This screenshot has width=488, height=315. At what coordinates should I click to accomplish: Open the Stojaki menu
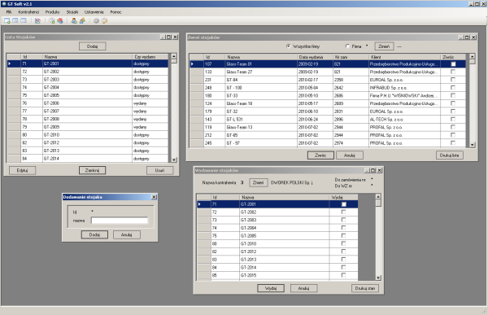click(72, 12)
